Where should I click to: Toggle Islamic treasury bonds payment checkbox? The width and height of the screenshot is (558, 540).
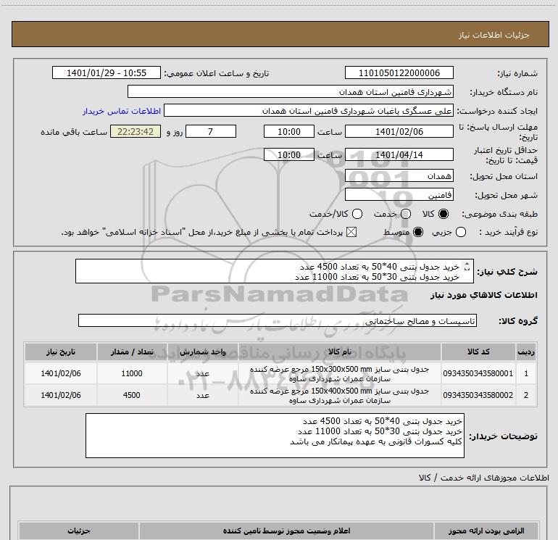click(351, 232)
